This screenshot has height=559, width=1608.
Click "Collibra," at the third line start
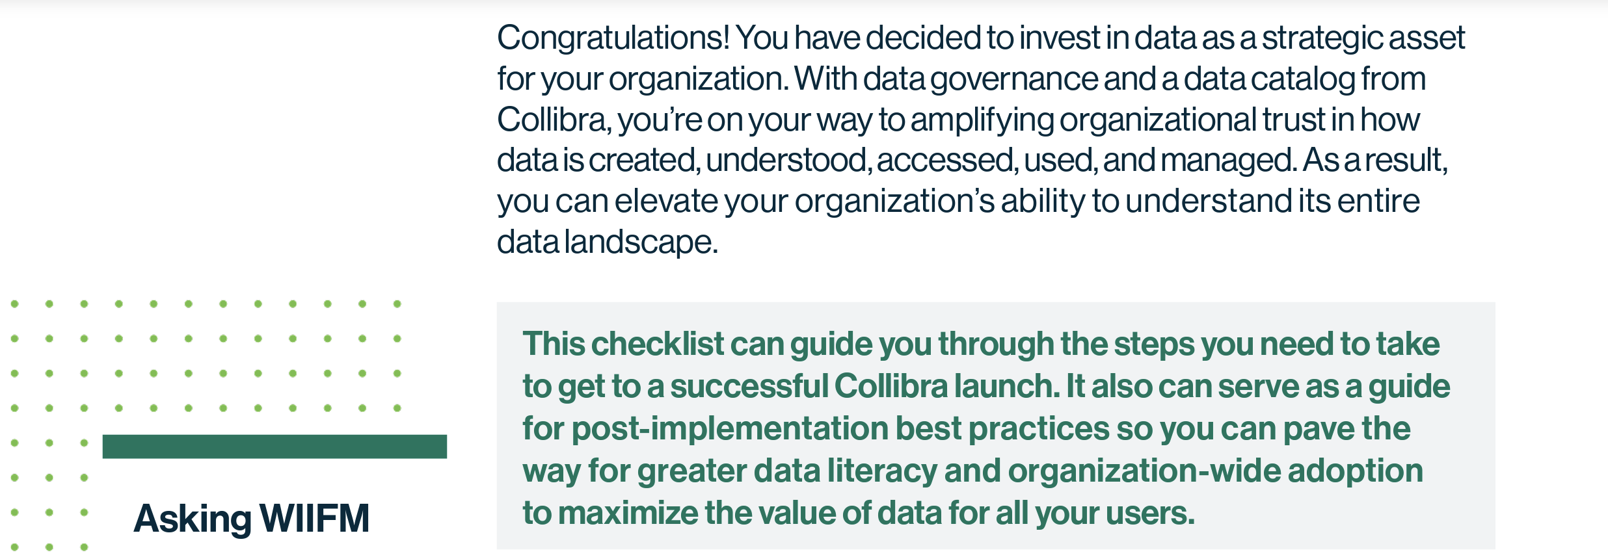[x=554, y=120]
